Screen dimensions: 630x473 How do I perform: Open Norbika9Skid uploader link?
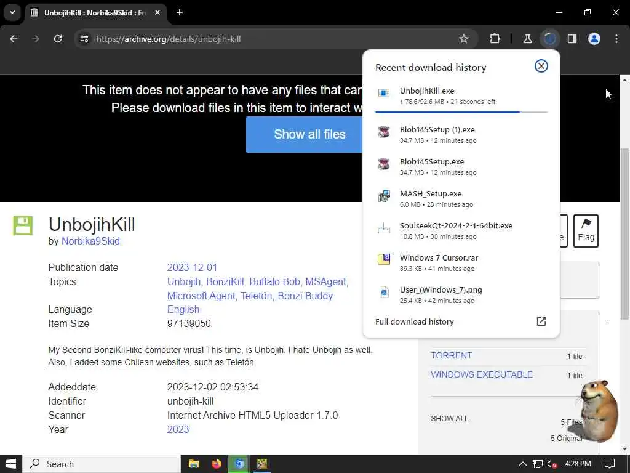click(x=90, y=241)
